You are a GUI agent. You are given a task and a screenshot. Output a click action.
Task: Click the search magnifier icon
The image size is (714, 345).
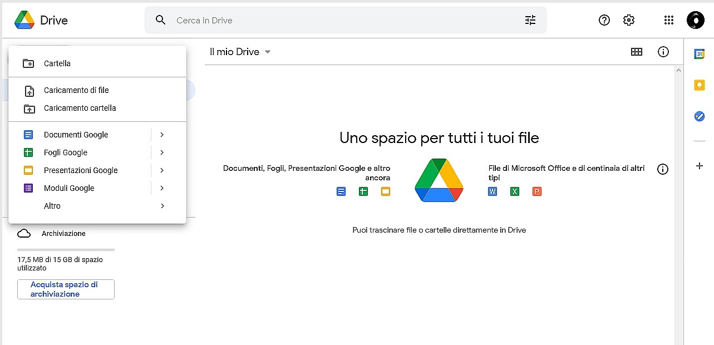point(161,20)
